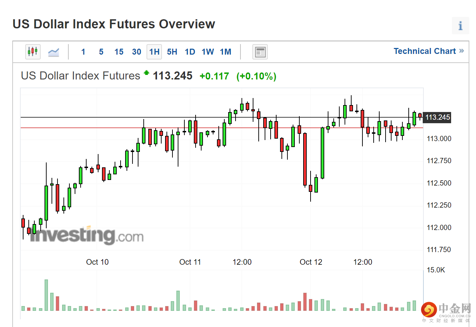Open the news overlay icon
This screenshot has height=327, width=476.
click(x=260, y=52)
